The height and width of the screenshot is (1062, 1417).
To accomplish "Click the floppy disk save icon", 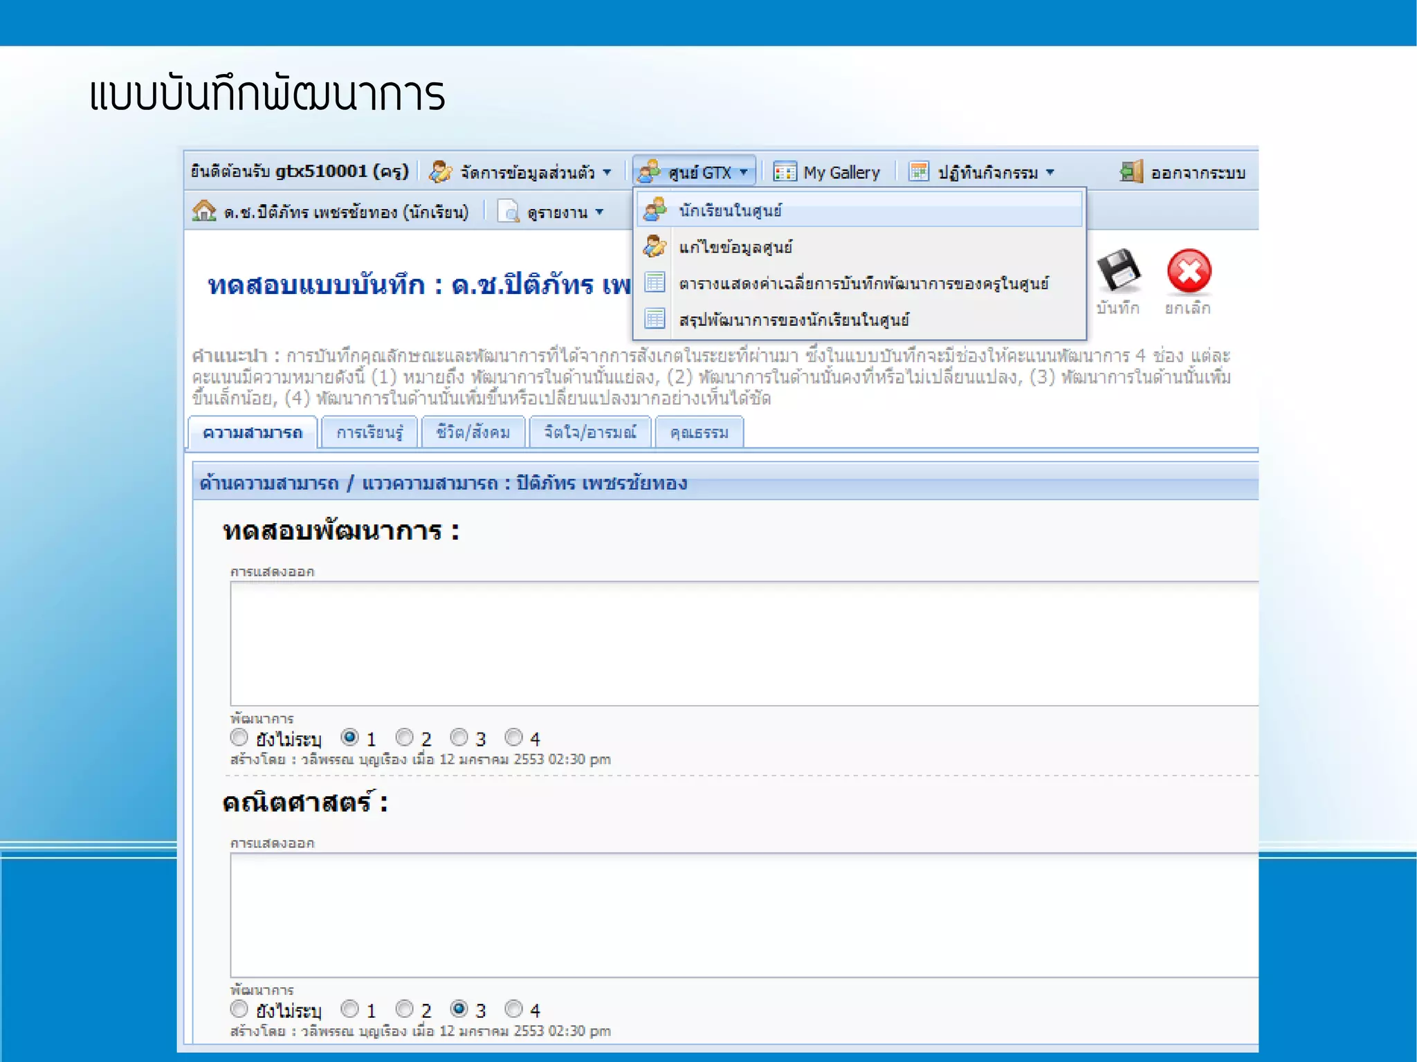I will 1118,270.
